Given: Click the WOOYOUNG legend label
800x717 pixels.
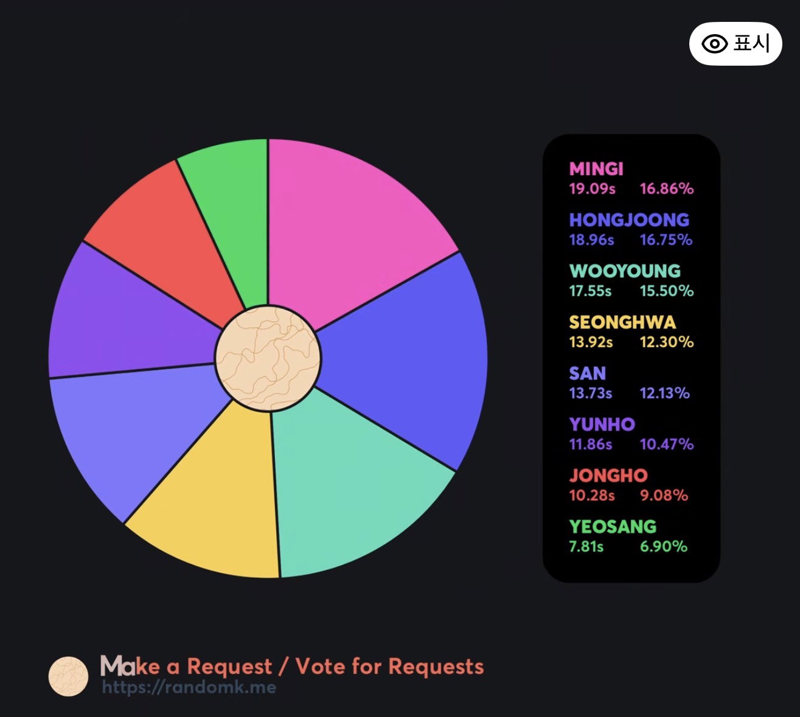Looking at the screenshot, I should point(625,271).
